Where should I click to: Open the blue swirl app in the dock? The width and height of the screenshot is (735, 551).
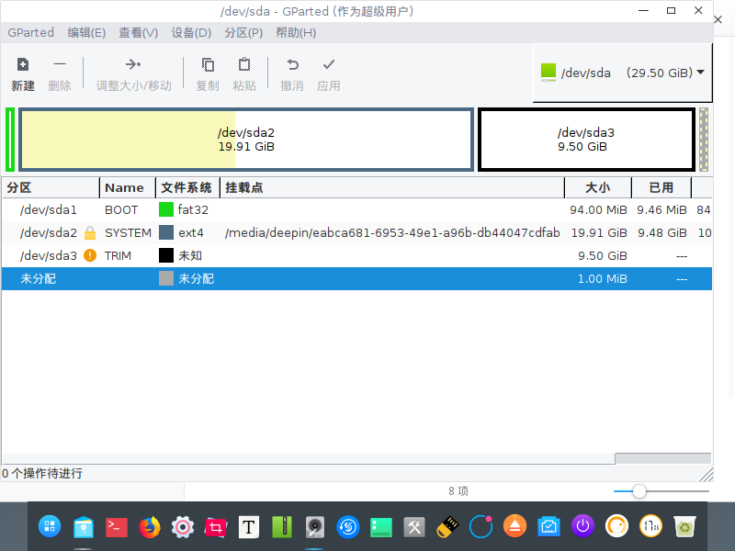(x=348, y=527)
